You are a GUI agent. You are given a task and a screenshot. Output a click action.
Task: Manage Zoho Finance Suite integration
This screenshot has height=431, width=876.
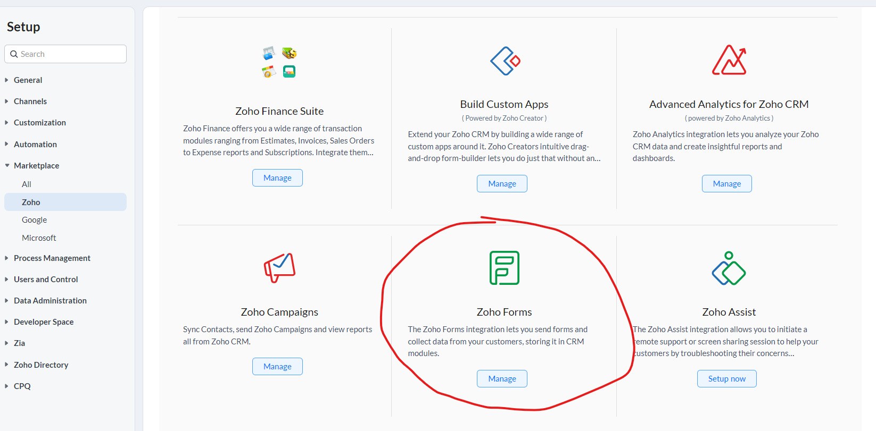pos(277,178)
